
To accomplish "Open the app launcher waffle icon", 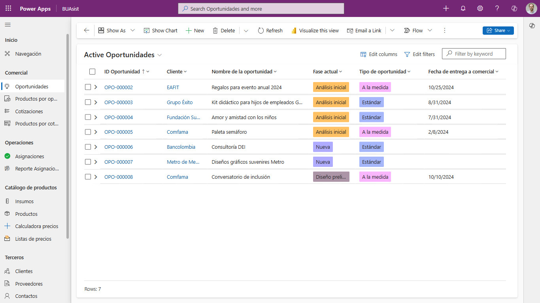I will (8, 8).
